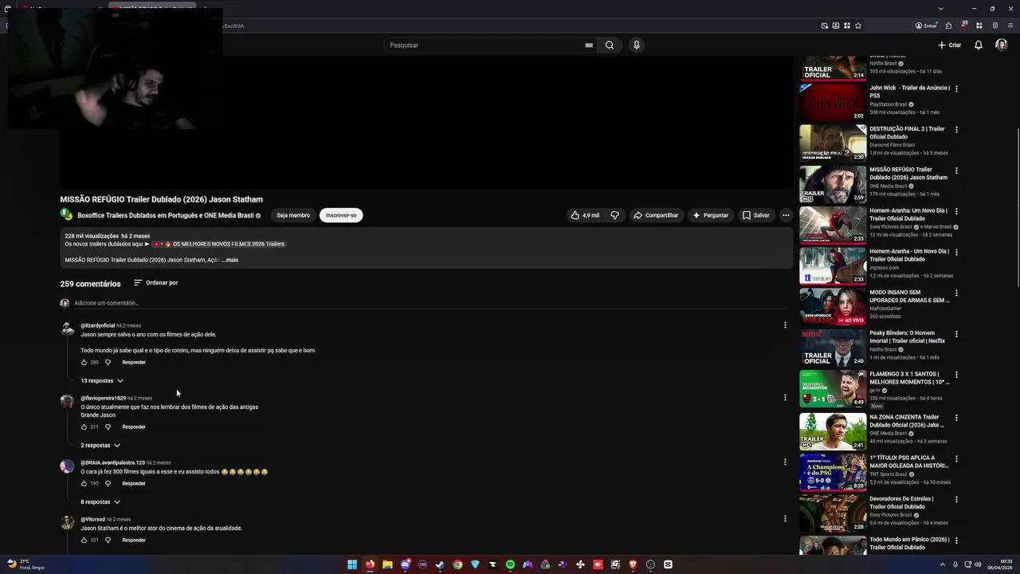
Task: Open John Wick PS5 trailer thumbnail
Action: [833, 102]
